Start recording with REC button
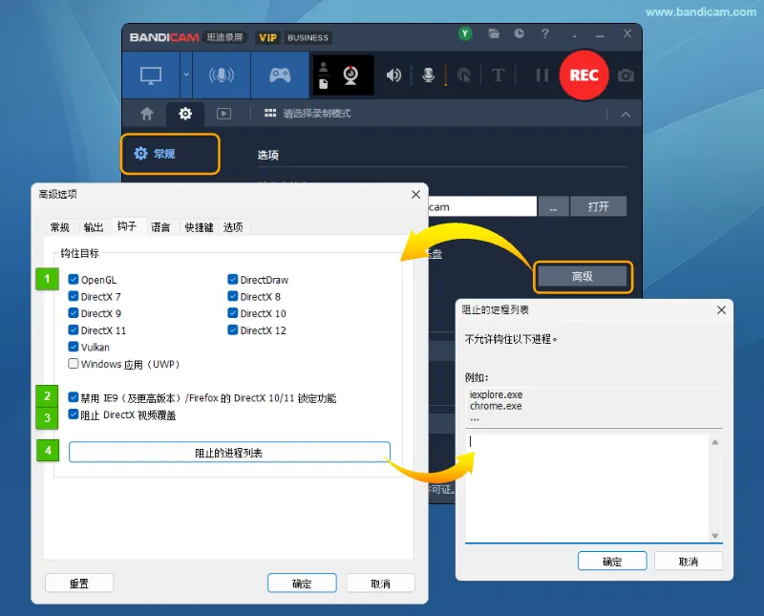This screenshot has height=616, width=764. pyautogui.click(x=584, y=75)
